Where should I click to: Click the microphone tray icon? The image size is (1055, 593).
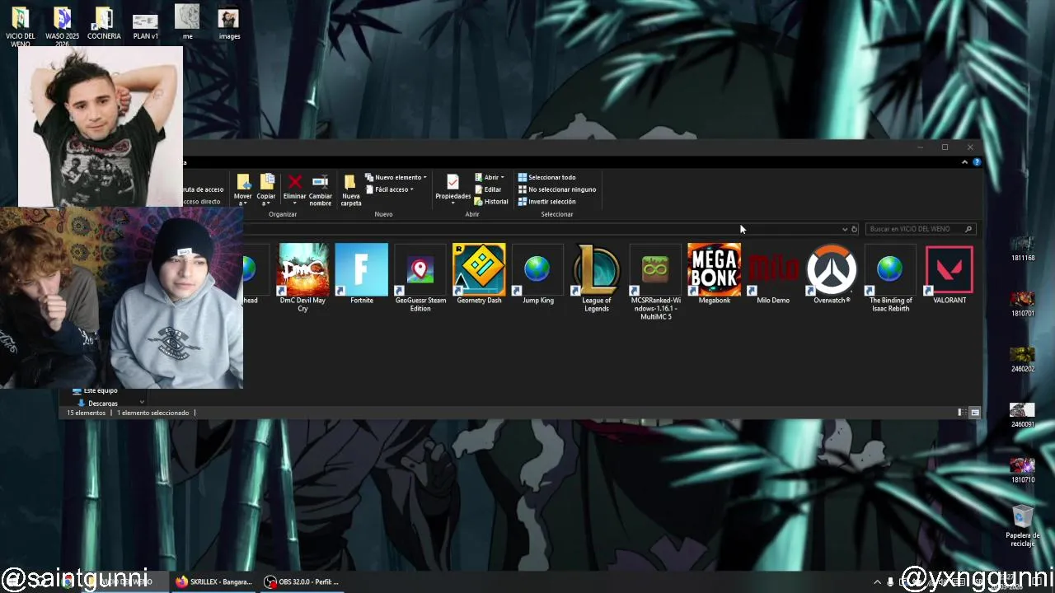click(x=890, y=581)
